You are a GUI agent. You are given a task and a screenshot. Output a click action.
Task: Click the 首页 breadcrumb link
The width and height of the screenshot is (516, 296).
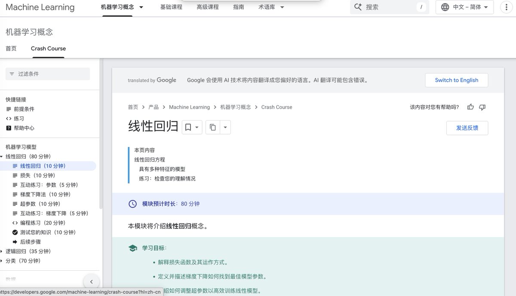[x=133, y=107]
